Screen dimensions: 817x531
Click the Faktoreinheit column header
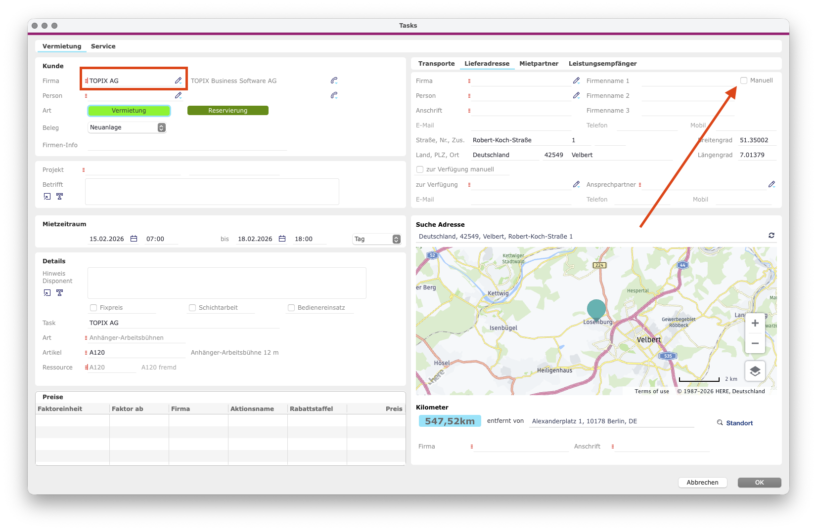coord(73,409)
